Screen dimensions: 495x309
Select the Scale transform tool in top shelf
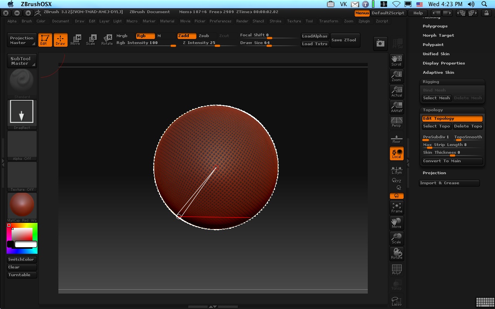[x=91, y=40]
